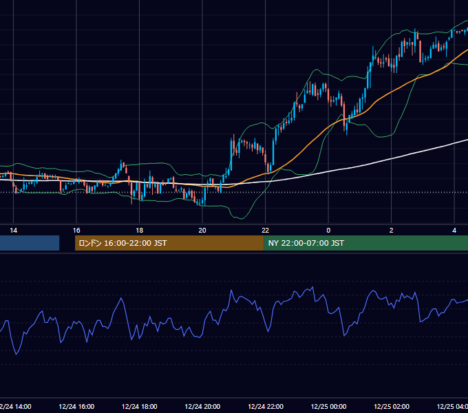Click the 0 hour label on price chart axis
This screenshot has width=468, height=413.
tap(328, 231)
